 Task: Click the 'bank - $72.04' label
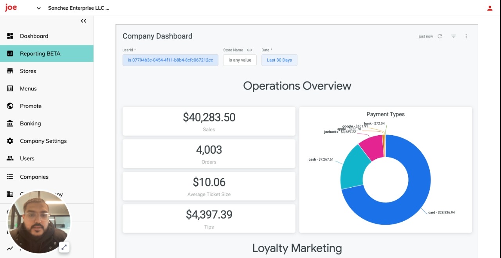[x=374, y=124]
